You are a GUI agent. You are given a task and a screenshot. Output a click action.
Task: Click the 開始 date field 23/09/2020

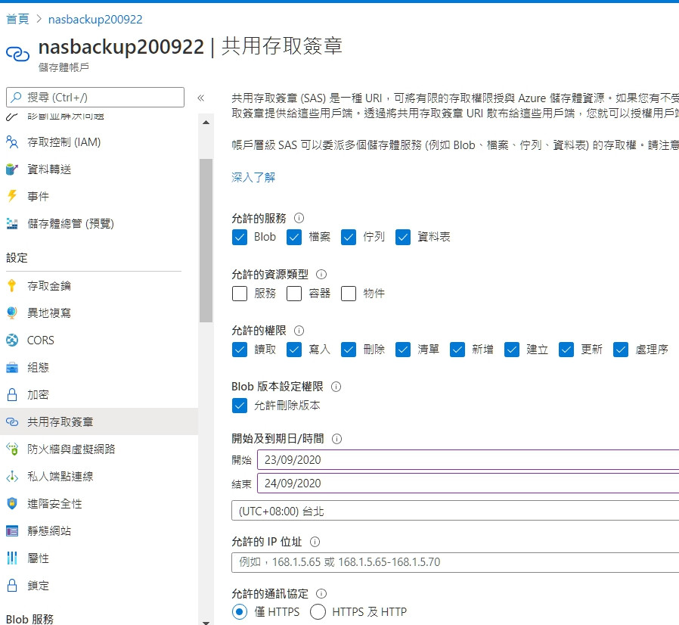[468, 459]
